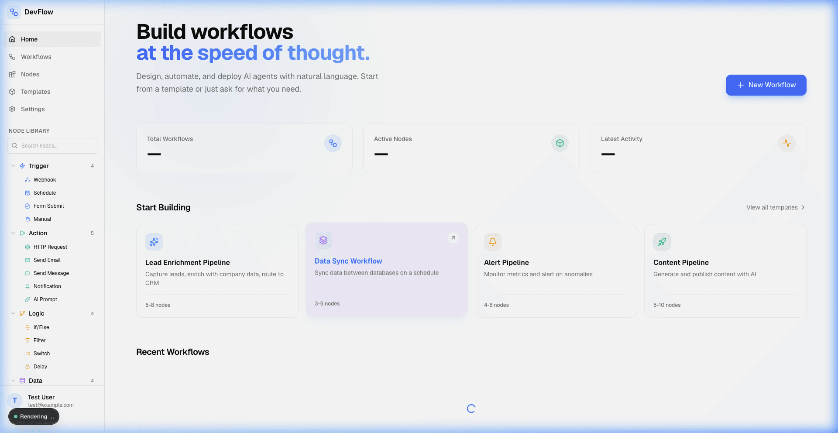838x433 pixels.
Task: Switch to the Templates section
Action: [35, 92]
